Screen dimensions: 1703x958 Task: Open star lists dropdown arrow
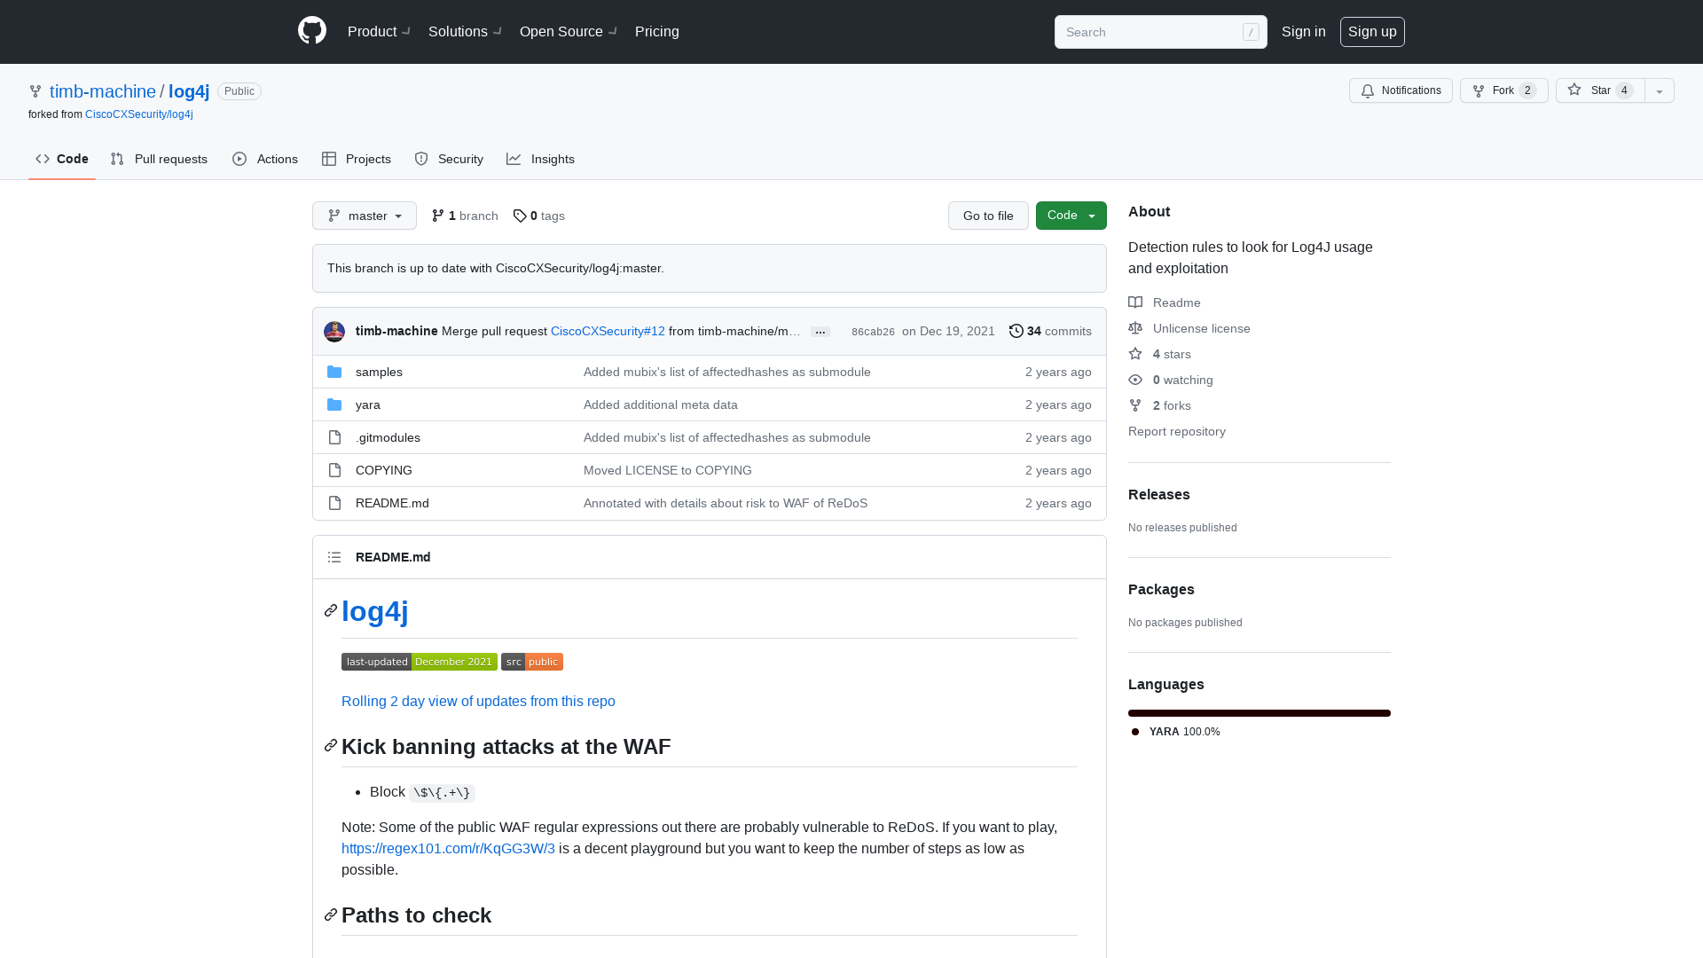[1660, 90]
